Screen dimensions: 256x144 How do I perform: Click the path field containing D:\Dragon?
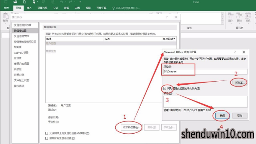[205, 72]
